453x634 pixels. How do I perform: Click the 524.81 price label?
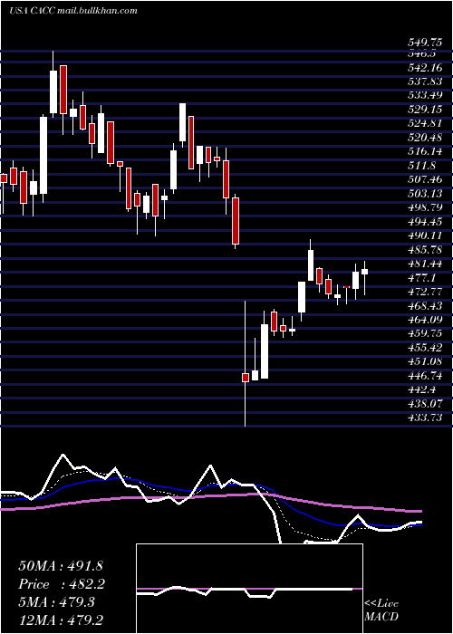(x=424, y=123)
